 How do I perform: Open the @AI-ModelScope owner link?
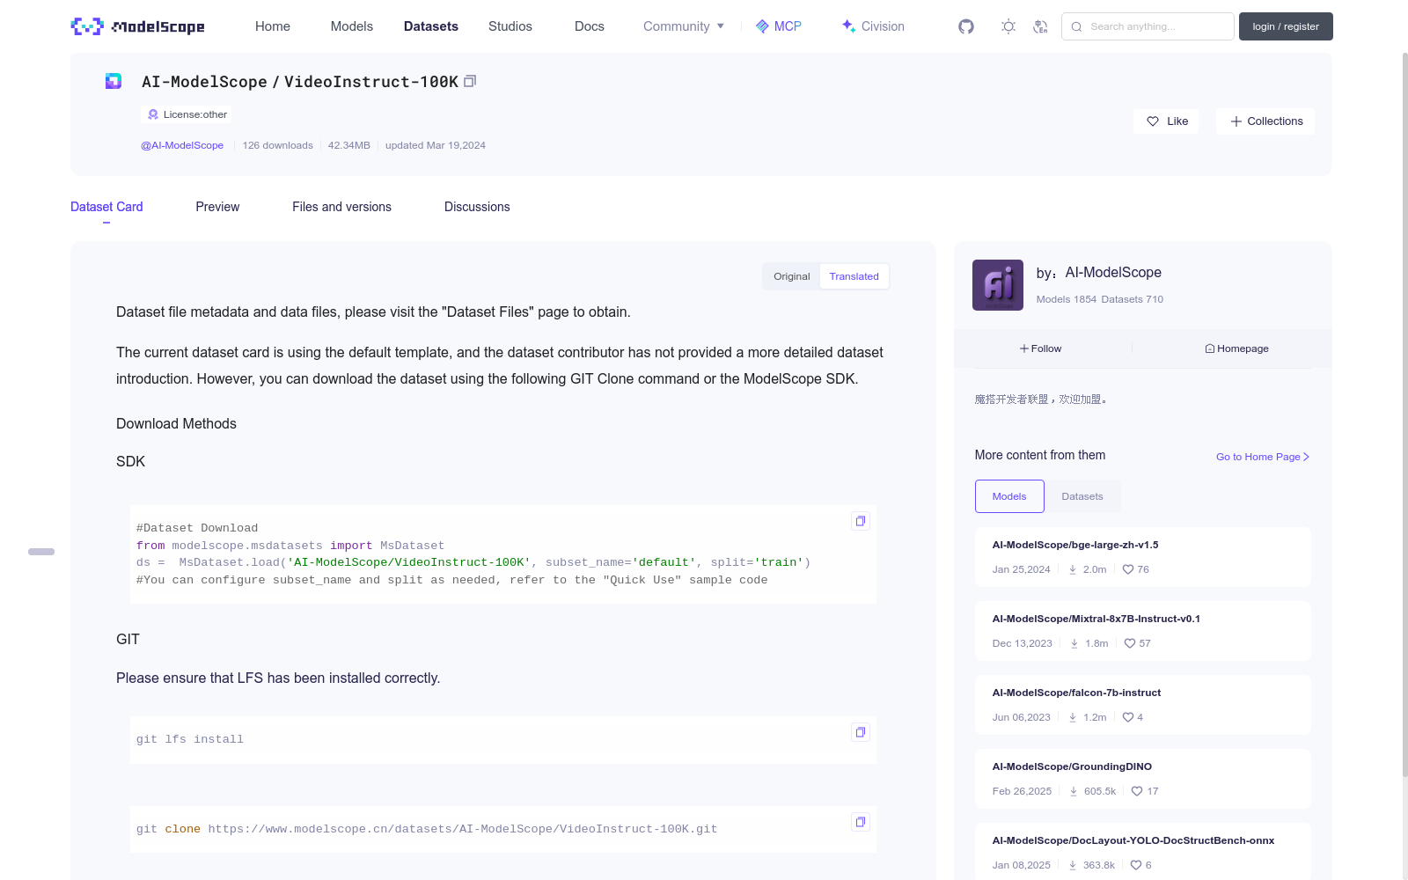(x=182, y=145)
